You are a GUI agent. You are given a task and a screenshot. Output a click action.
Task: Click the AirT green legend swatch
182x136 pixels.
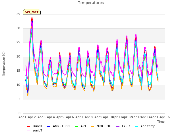pos(76,127)
